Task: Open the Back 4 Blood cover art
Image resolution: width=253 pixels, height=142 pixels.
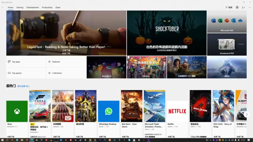Action: (x=200, y=106)
